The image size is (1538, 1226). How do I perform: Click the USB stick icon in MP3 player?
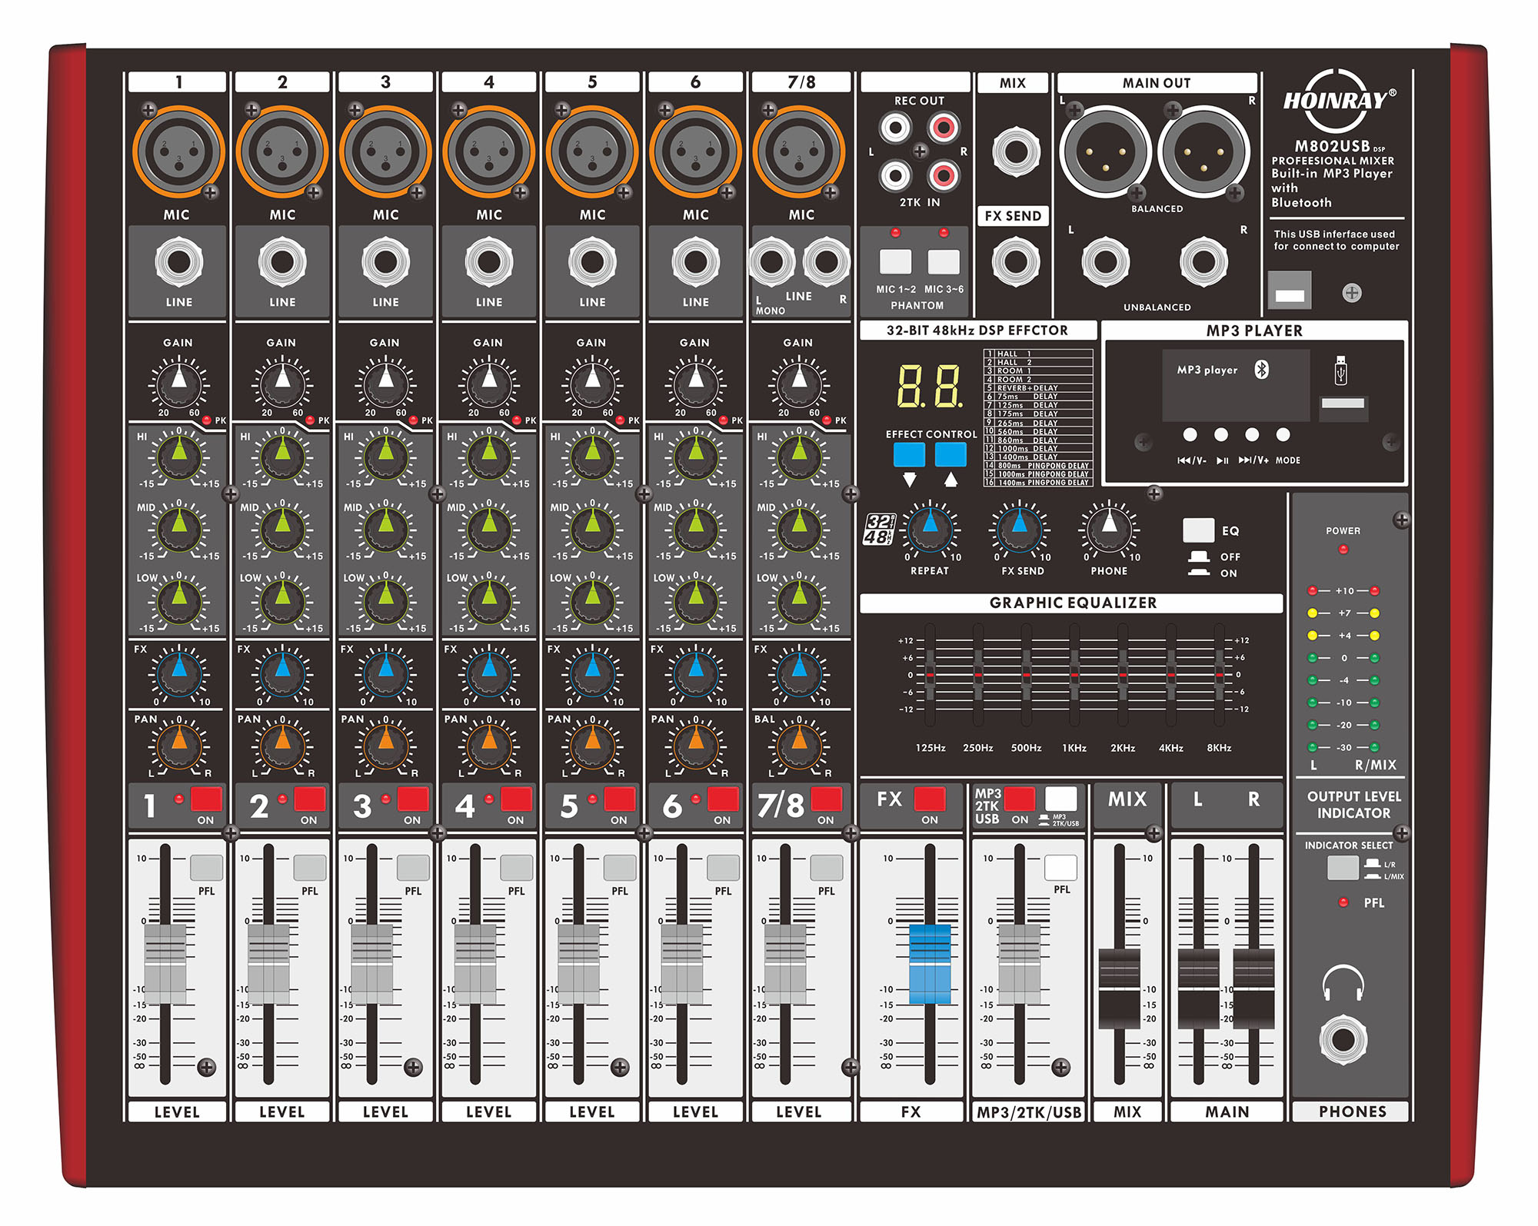[1341, 370]
